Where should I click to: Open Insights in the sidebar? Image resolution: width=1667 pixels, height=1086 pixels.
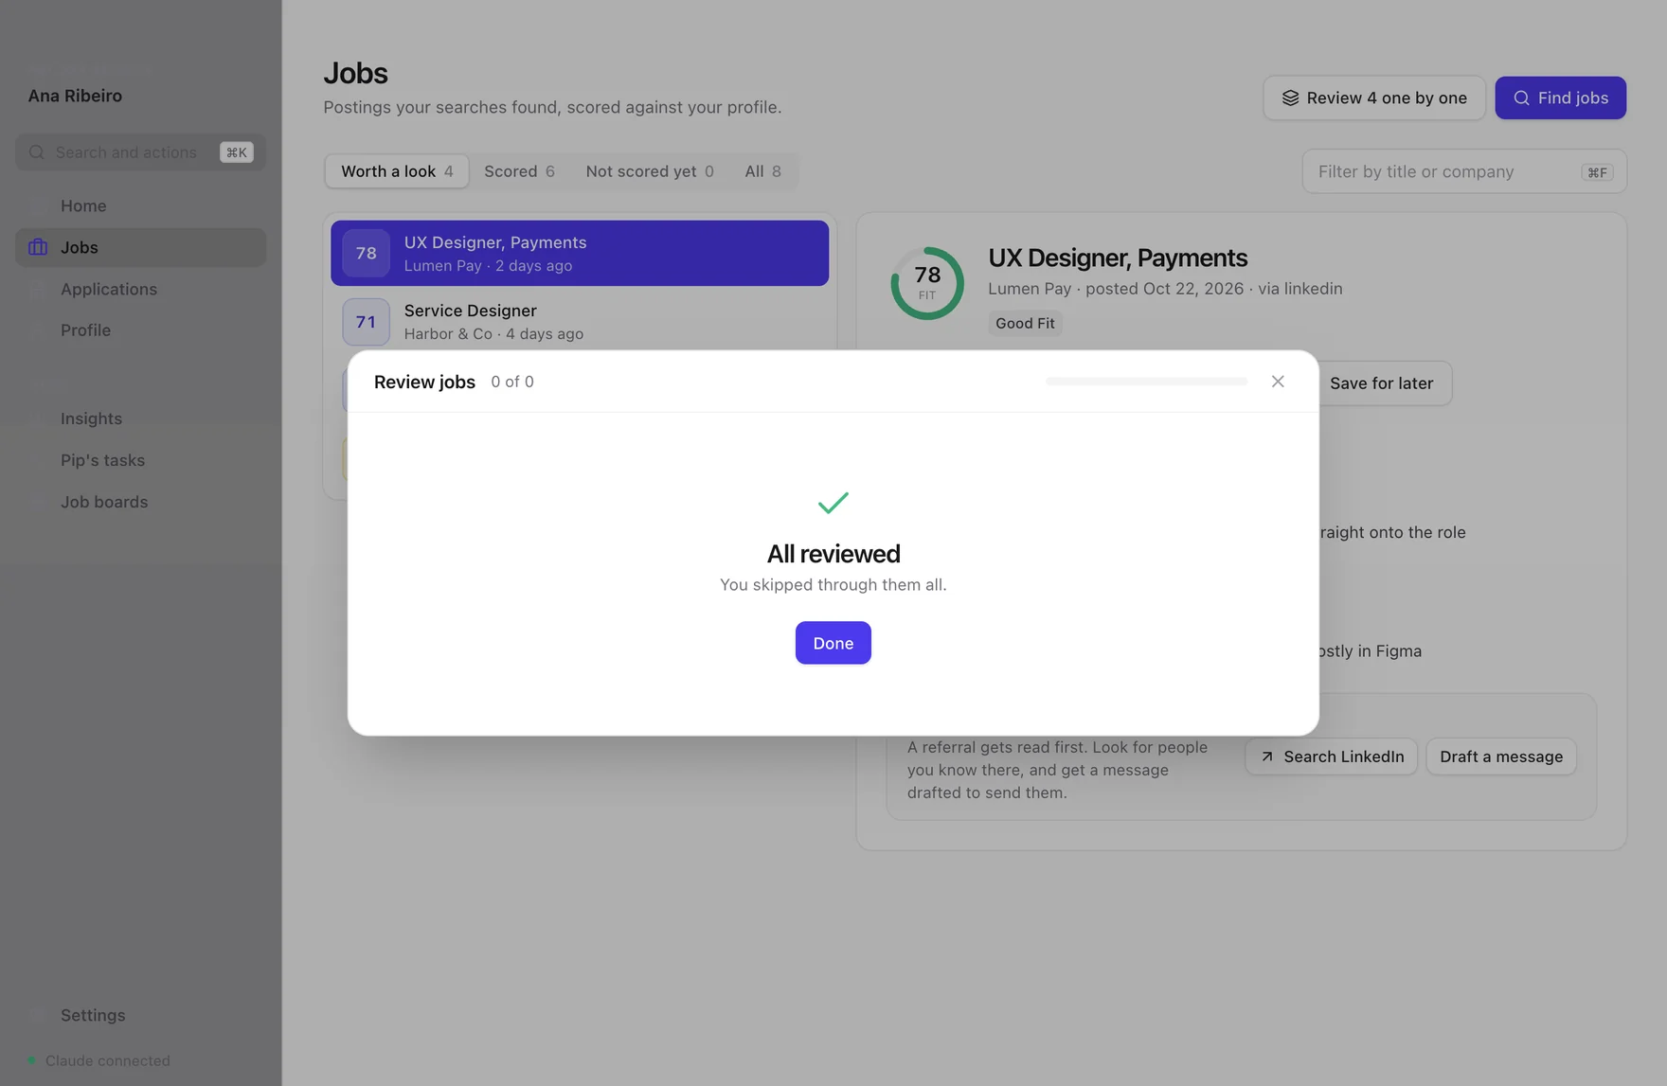pos(140,418)
